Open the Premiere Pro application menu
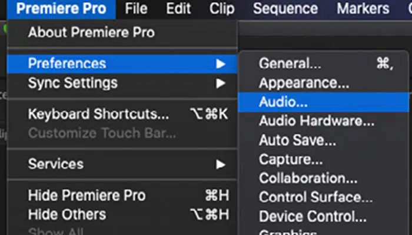 61,9
